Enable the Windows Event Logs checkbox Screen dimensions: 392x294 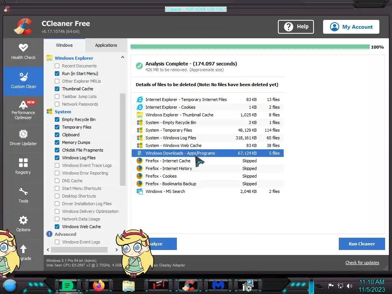tap(57, 242)
